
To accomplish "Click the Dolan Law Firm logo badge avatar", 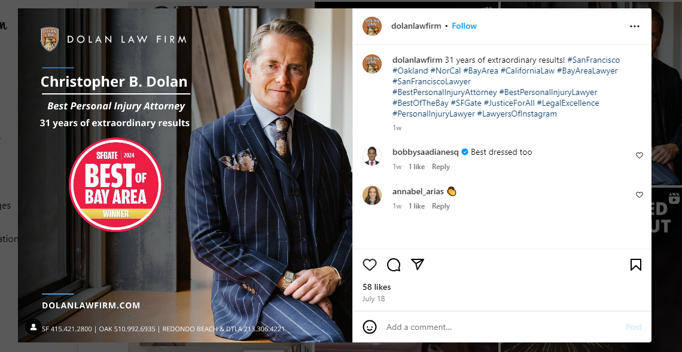I will [372, 26].
